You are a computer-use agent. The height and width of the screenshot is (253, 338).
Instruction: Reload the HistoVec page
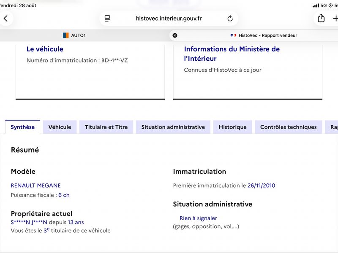(x=230, y=19)
